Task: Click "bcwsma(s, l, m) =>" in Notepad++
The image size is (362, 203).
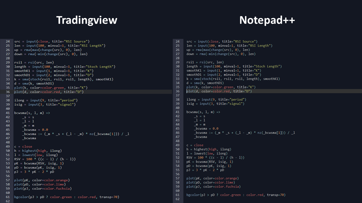Action: point(203,112)
